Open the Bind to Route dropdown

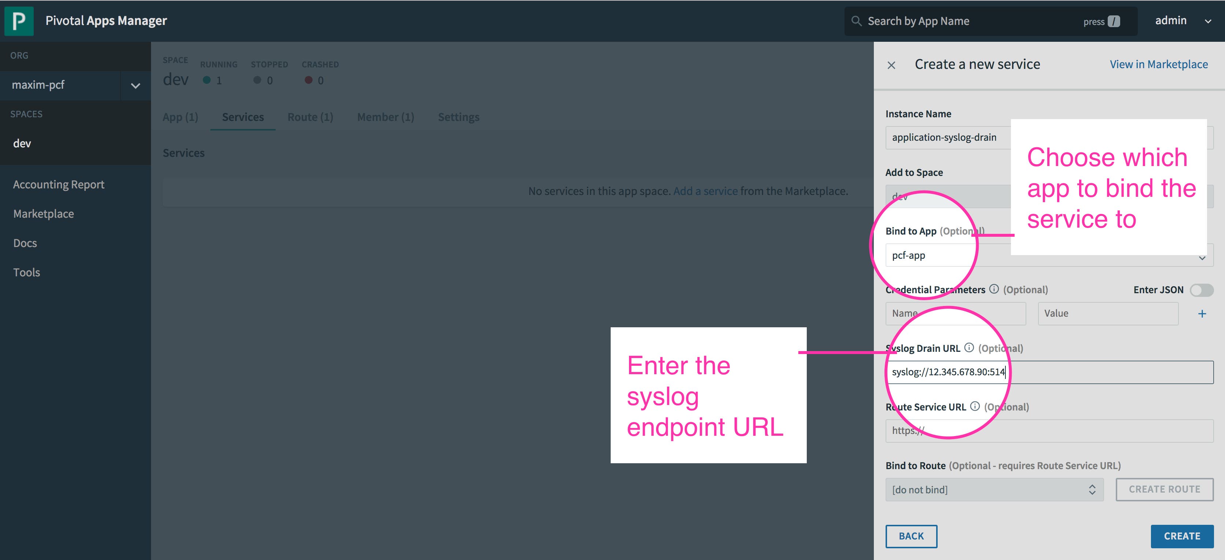(994, 490)
